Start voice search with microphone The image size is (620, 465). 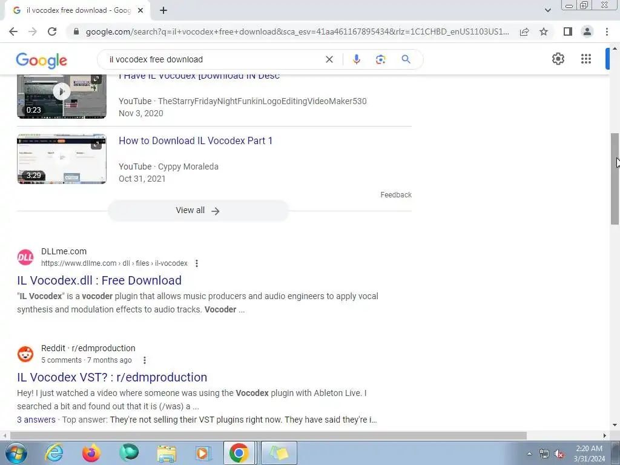click(356, 59)
